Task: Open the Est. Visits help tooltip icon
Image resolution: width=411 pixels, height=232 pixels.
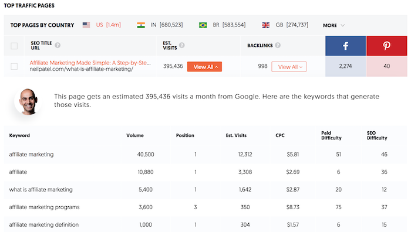Action: (182, 45)
